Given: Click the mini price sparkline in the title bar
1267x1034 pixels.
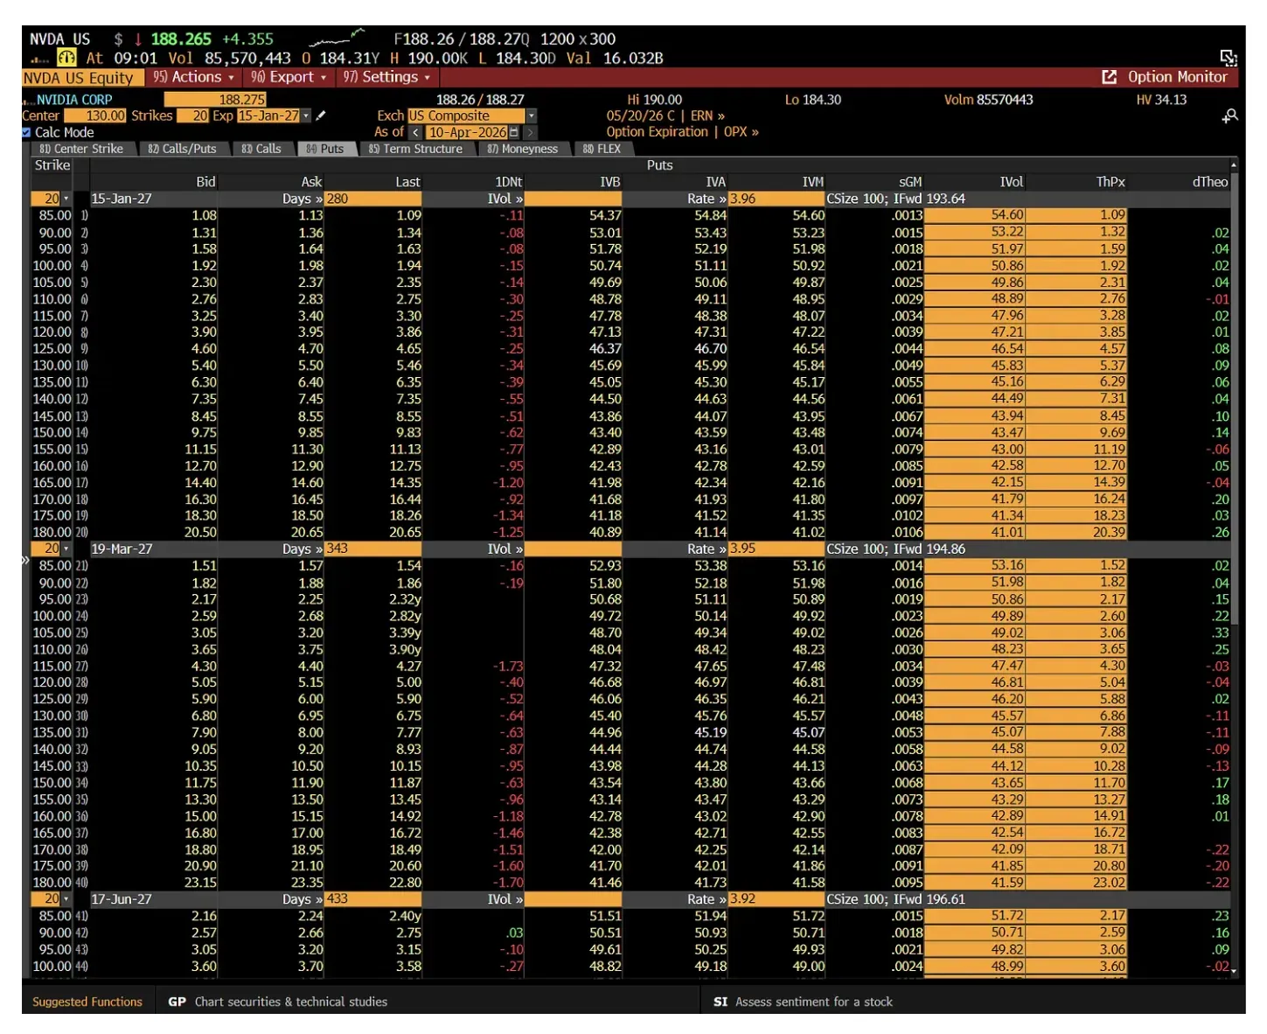Looking at the screenshot, I should [x=337, y=38].
